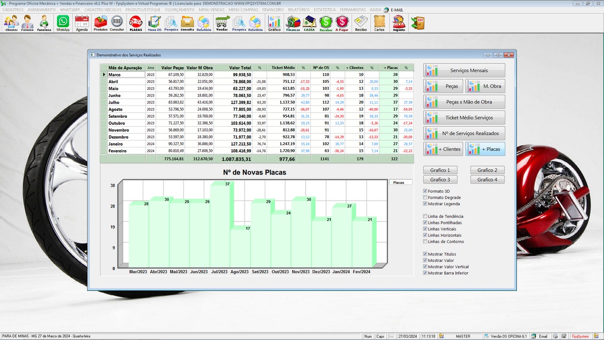Enable the Formato Degrade checkbox
Screen dimensions: 604x340
[425, 197]
